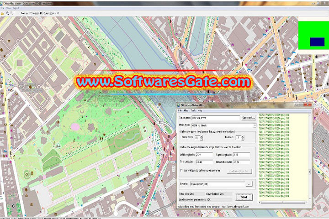Viewport: 329px width, 219px height.
Task: Click the 'From zoom 15 to zoom 17' toolbar text
Action: pos(32,13)
